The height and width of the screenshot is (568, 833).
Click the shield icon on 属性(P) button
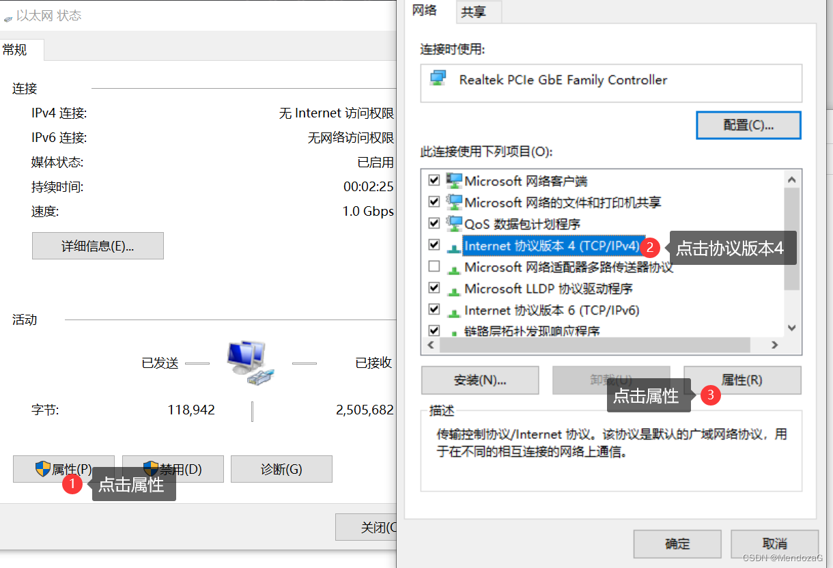43,469
